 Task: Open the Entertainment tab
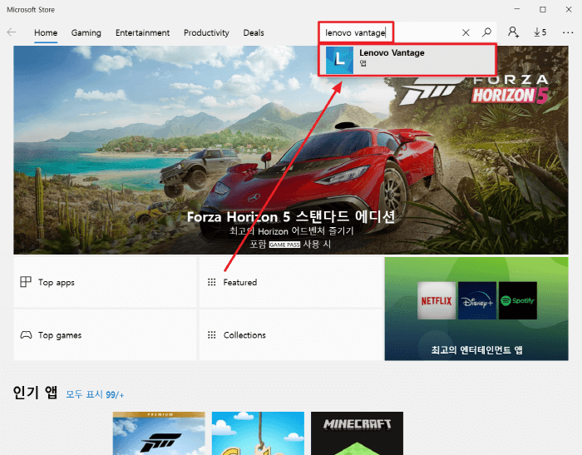[142, 32]
